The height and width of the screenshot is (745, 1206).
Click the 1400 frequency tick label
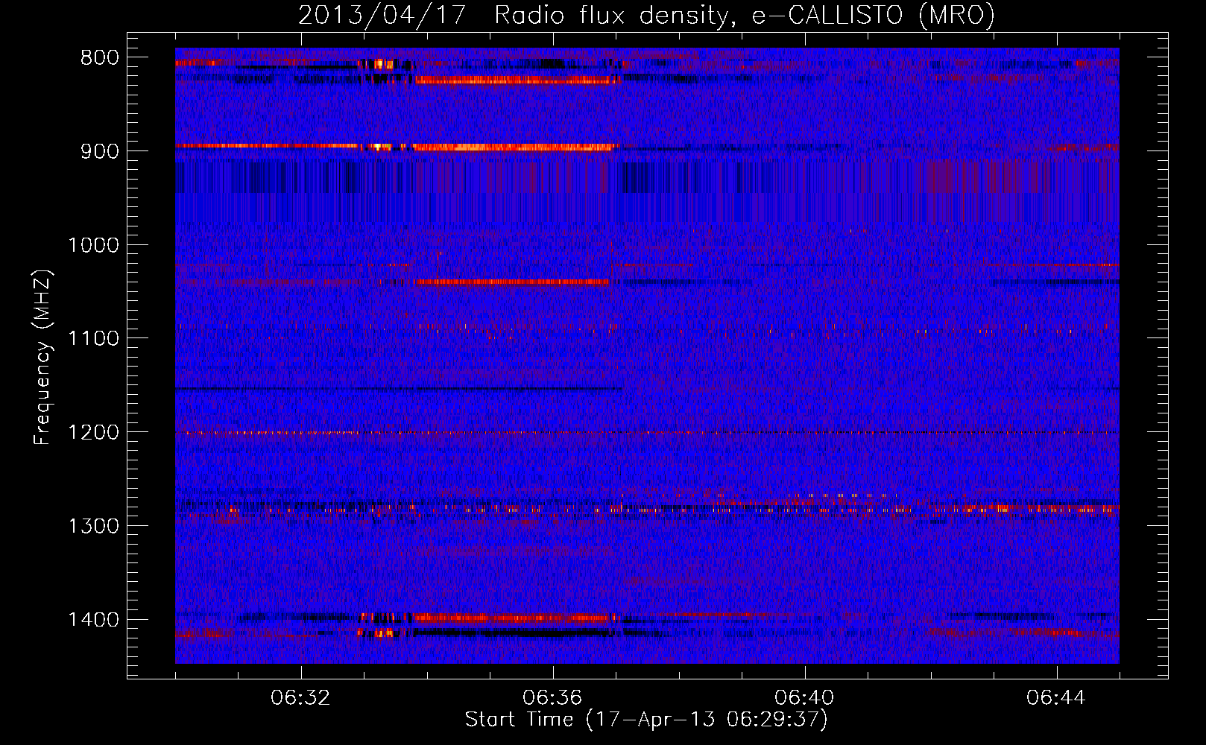click(93, 620)
